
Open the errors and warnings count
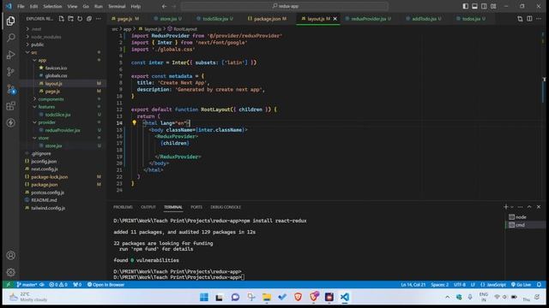click(x=58, y=285)
